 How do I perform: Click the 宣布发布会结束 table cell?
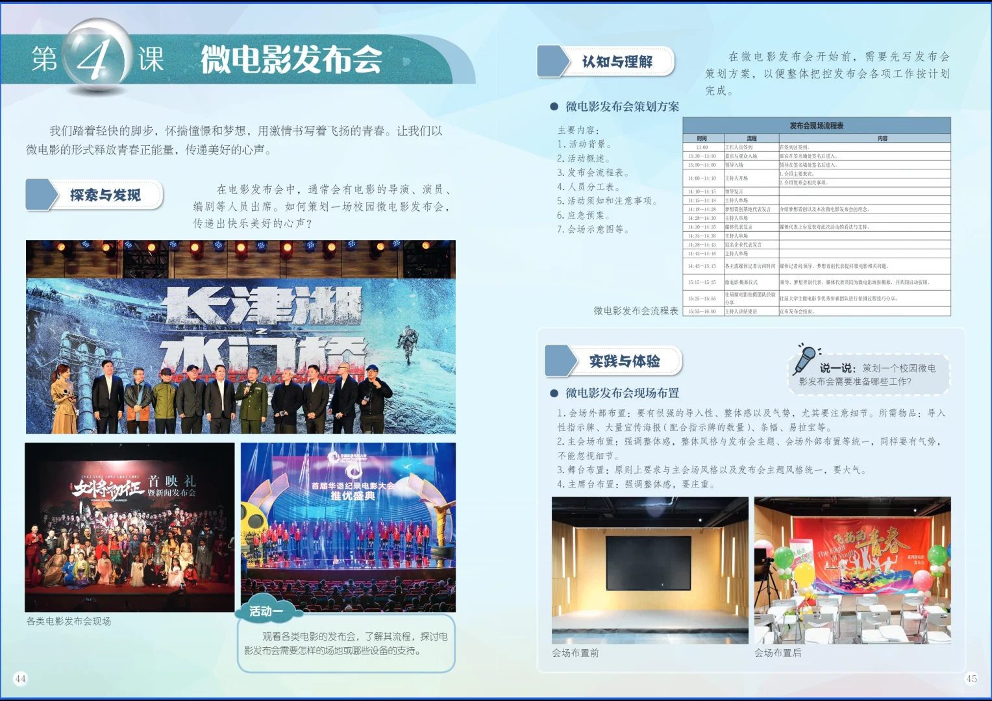[x=865, y=312]
